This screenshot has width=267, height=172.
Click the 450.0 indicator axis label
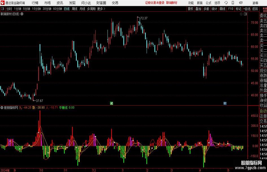pyautogui.click(x=255, y=116)
